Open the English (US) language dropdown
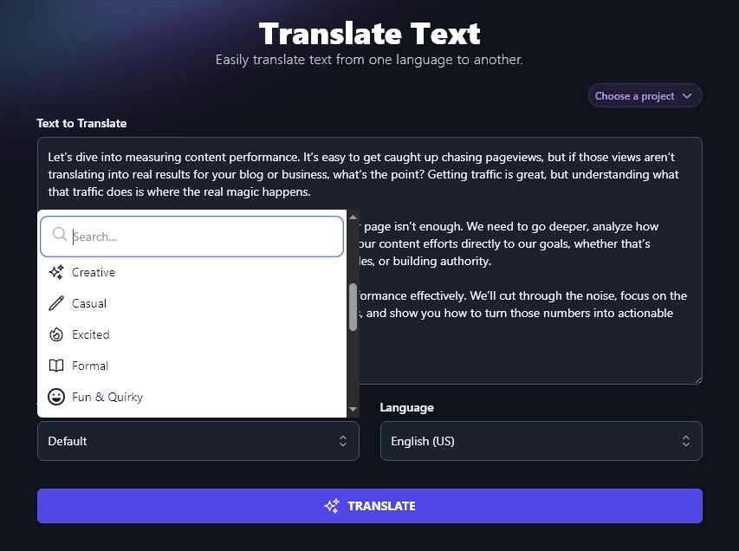This screenshot has height=551, width=739. point(541,441)
